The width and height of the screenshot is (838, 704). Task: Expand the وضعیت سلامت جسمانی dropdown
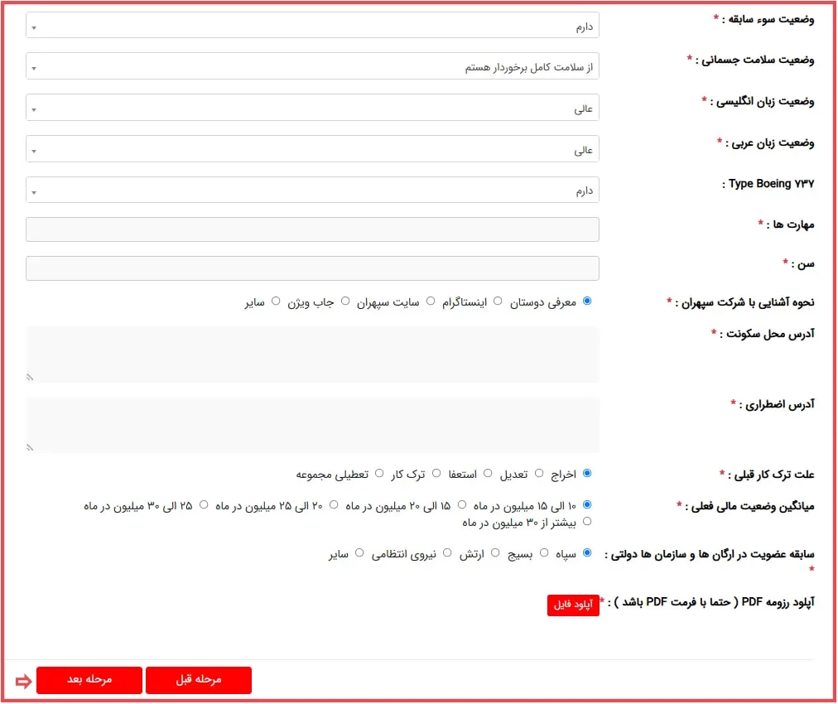(x=312, y=67)
